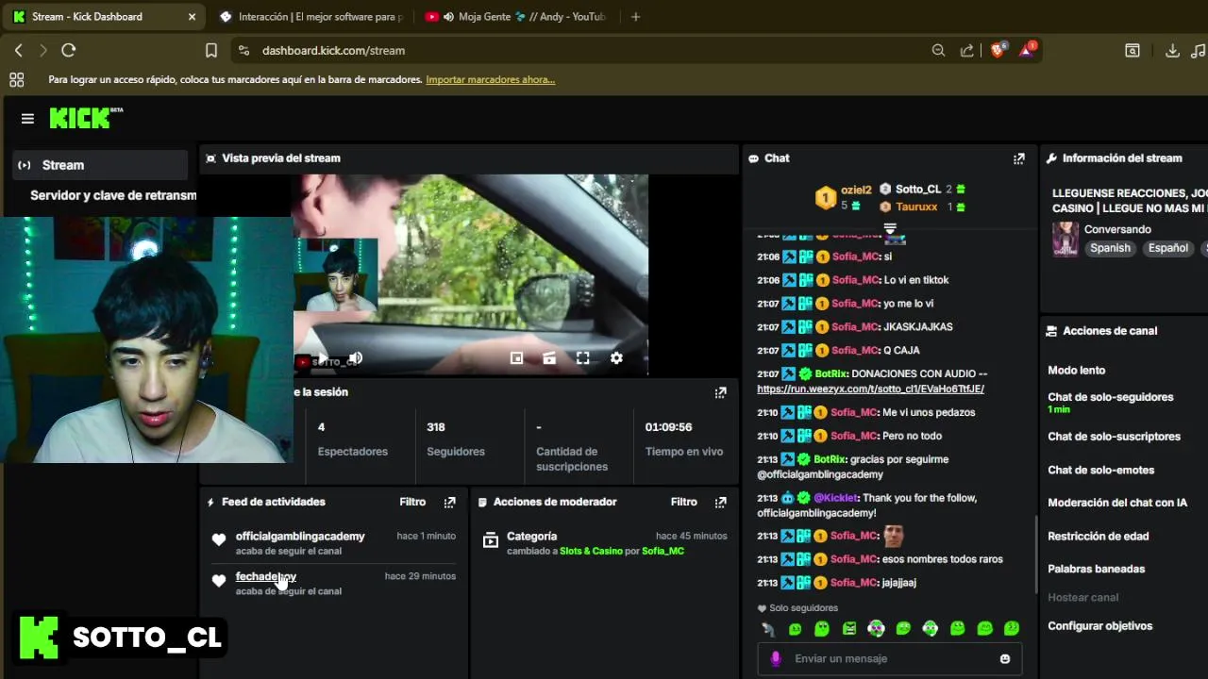Viewport: 1208px width, 679px height.
Task: Click the Español tag
Action: click(1167, 248)
